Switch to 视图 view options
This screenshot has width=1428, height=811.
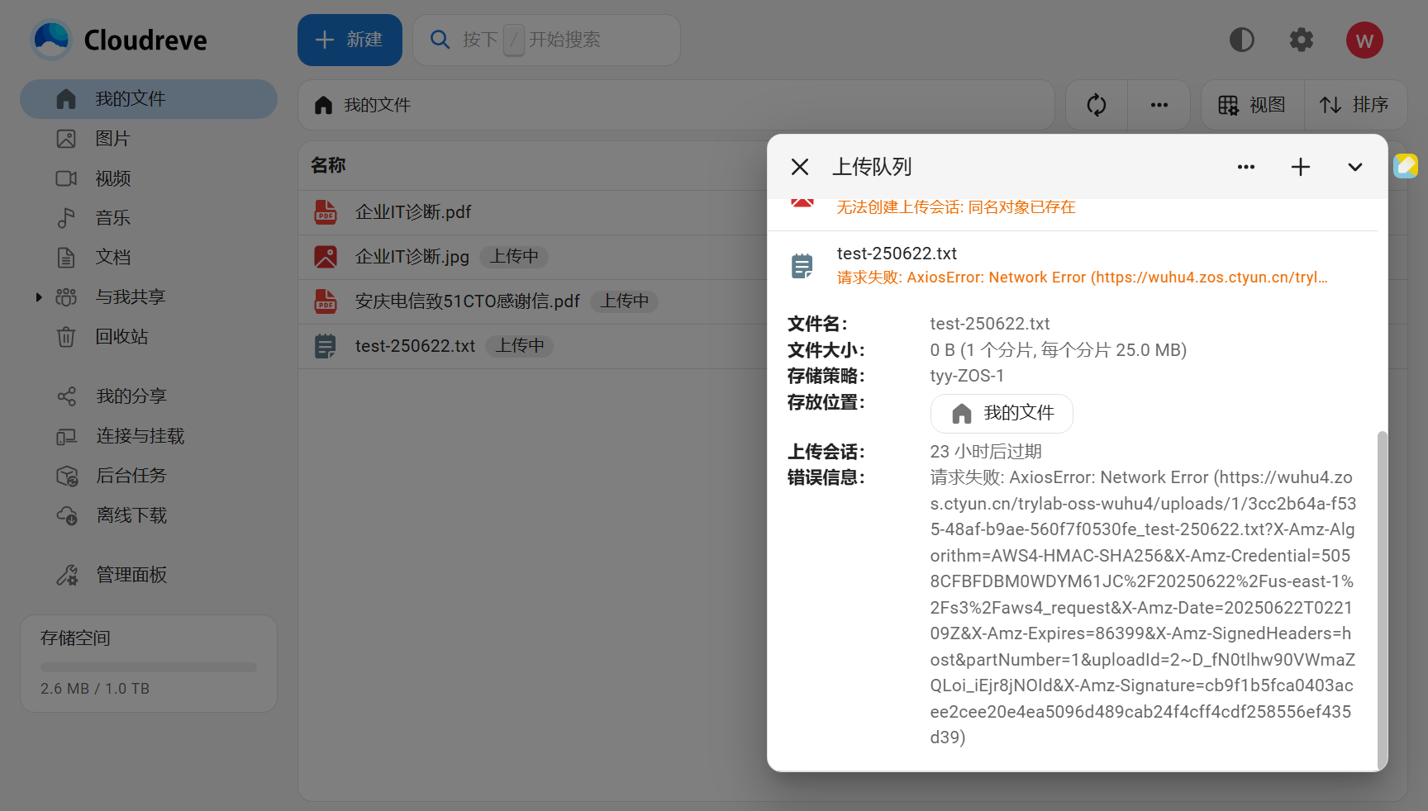pos(1251,105)
